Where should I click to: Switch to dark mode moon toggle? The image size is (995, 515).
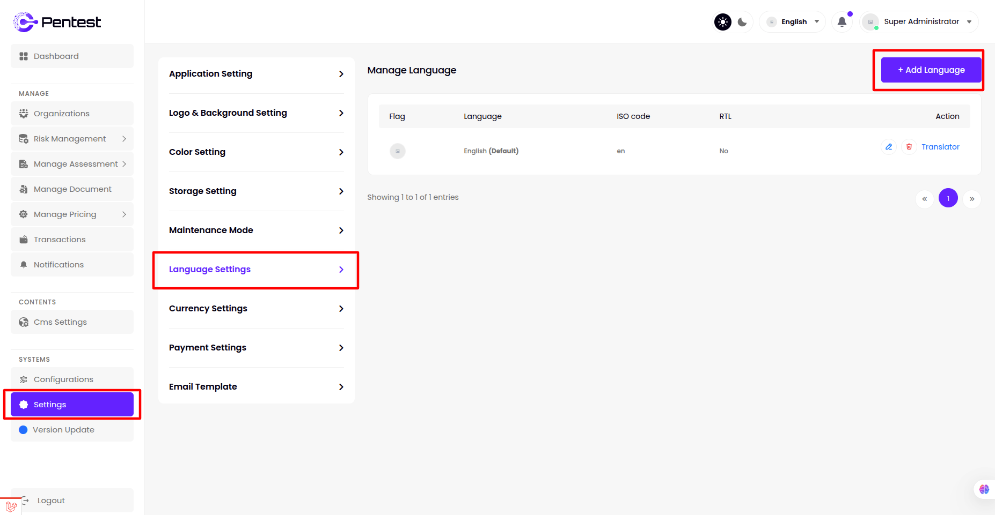(742, 22)
